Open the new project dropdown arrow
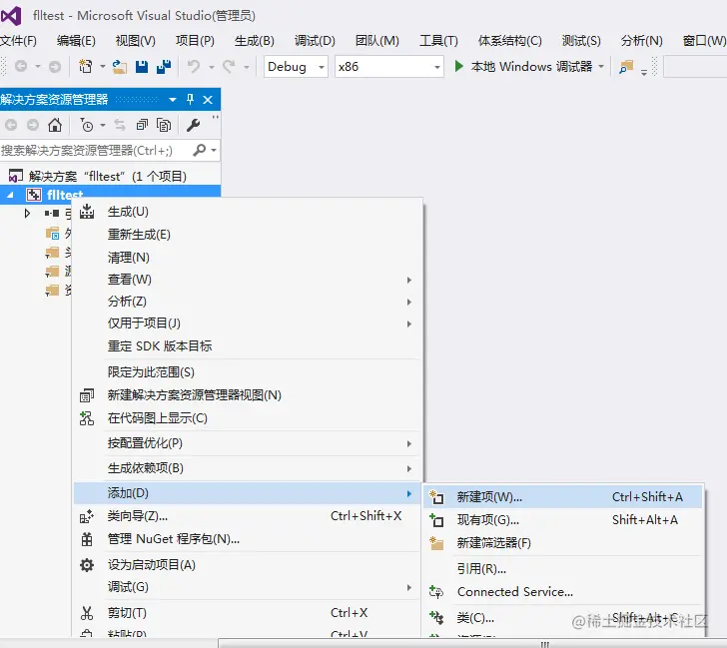Screen dimensions: 727x648 [103, 67]
